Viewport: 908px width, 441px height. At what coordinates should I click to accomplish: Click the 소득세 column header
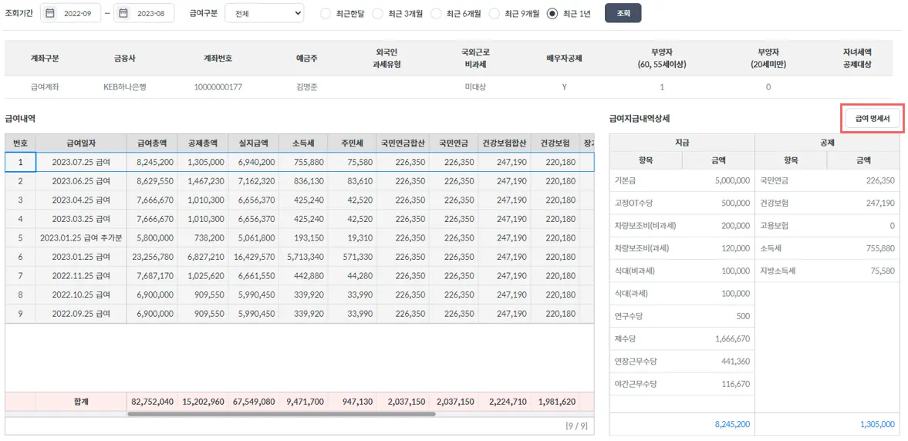303,143
